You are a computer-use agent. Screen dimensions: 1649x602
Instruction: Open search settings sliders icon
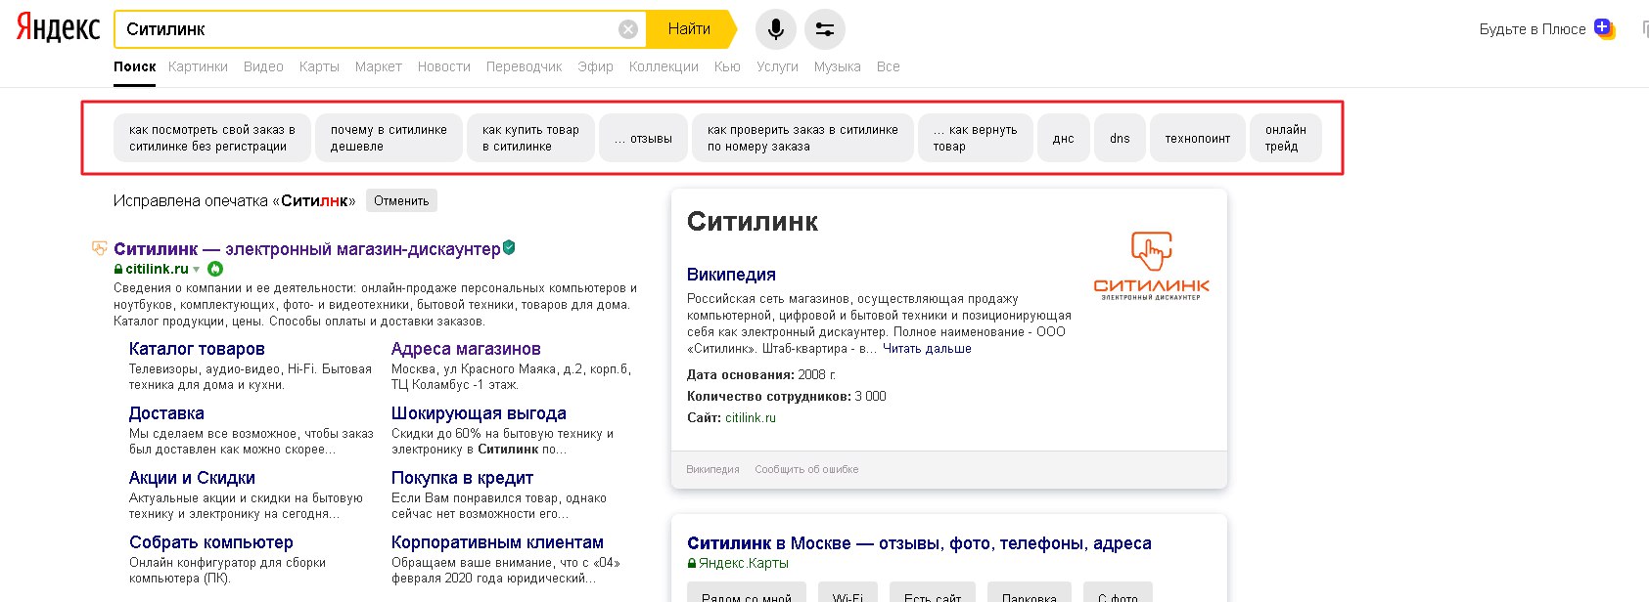click(825, 29)
